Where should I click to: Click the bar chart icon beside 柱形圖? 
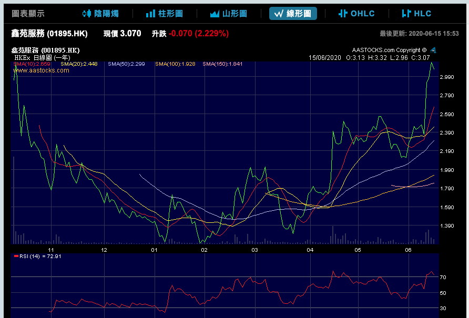(x=151, y=14)
